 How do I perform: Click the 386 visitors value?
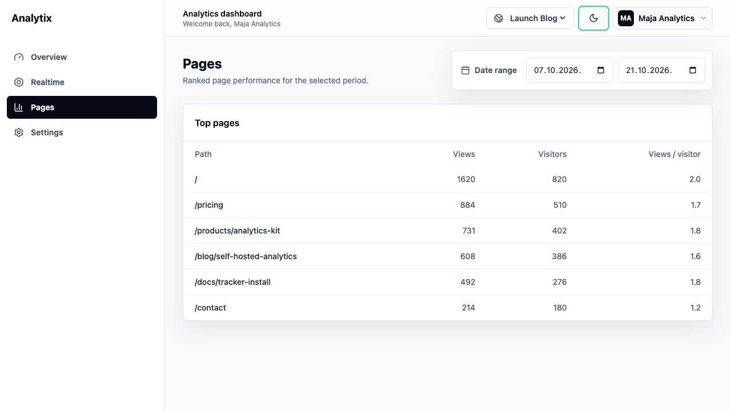coord(560,256)
